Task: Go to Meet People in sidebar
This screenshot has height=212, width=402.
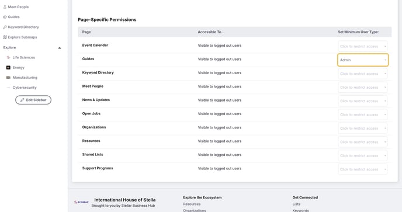Action: click(x=18, y=7)
